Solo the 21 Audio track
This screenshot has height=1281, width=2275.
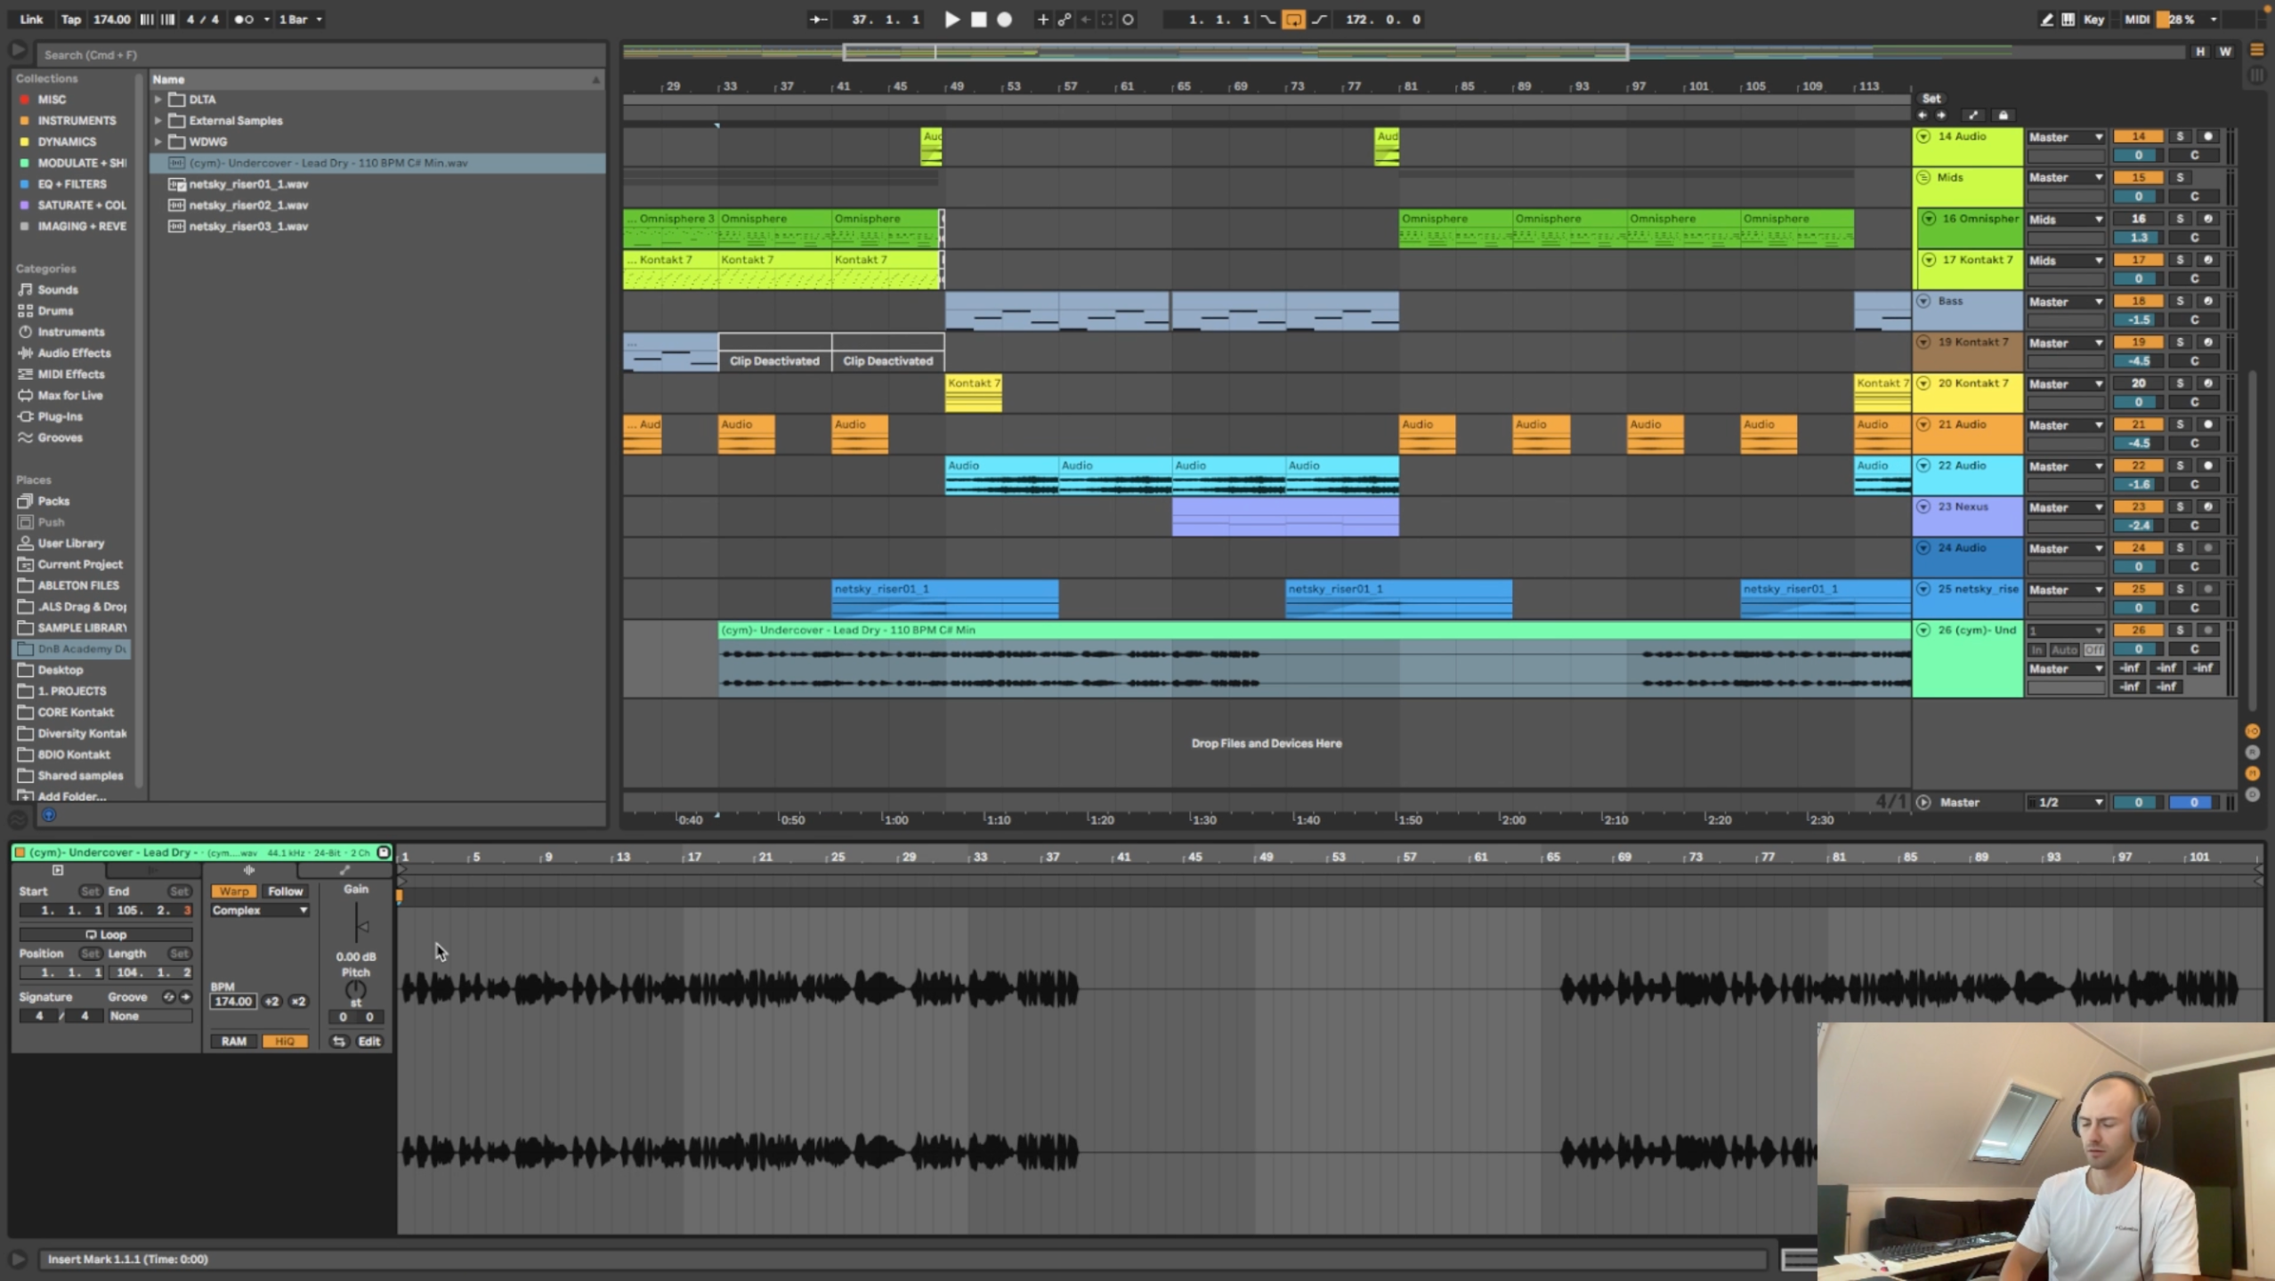pos(2180,424)
